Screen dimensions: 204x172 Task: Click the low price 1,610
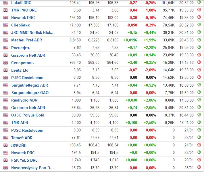[114, 160]
